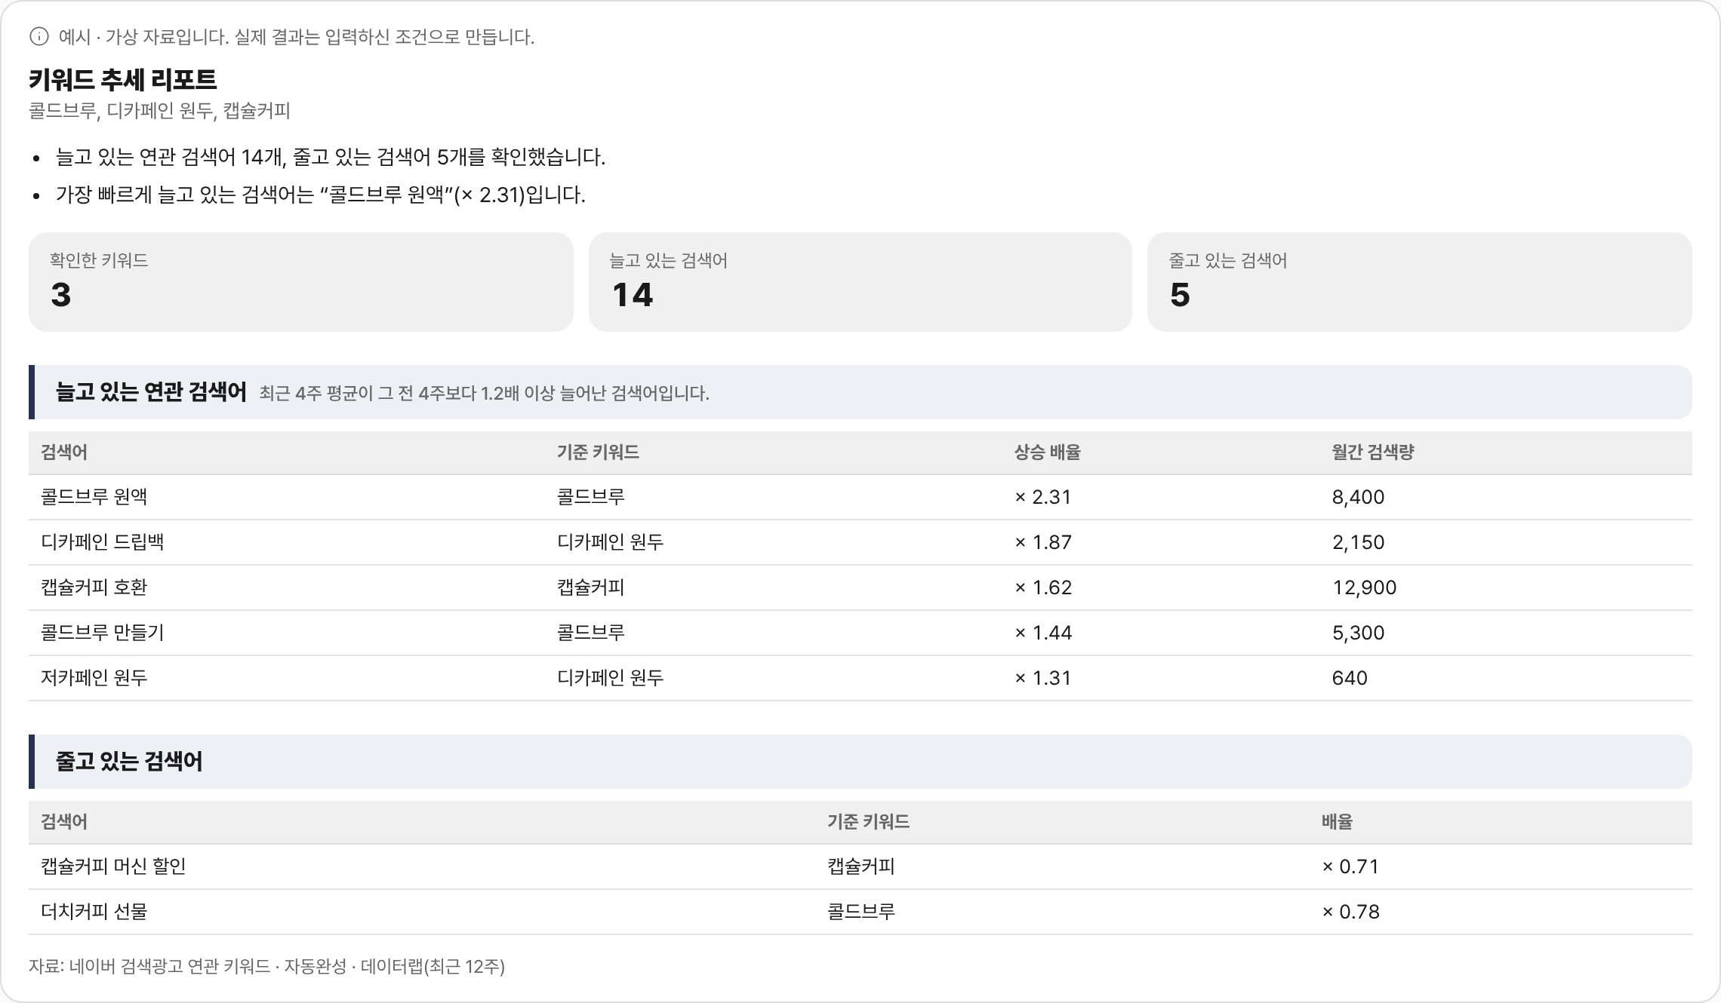Click the 늘고 있는 검색어 summary card

[x=860, y=281]
